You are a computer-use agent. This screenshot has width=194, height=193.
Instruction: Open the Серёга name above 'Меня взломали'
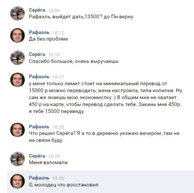click(x=37, y=156)
